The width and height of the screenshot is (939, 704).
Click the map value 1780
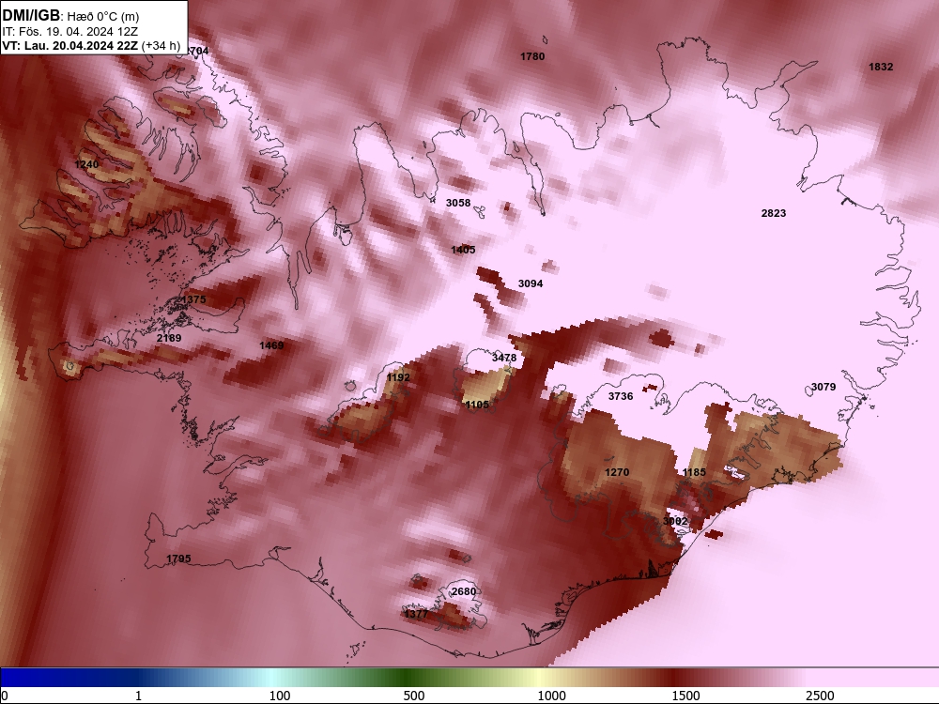pos(532,57)
